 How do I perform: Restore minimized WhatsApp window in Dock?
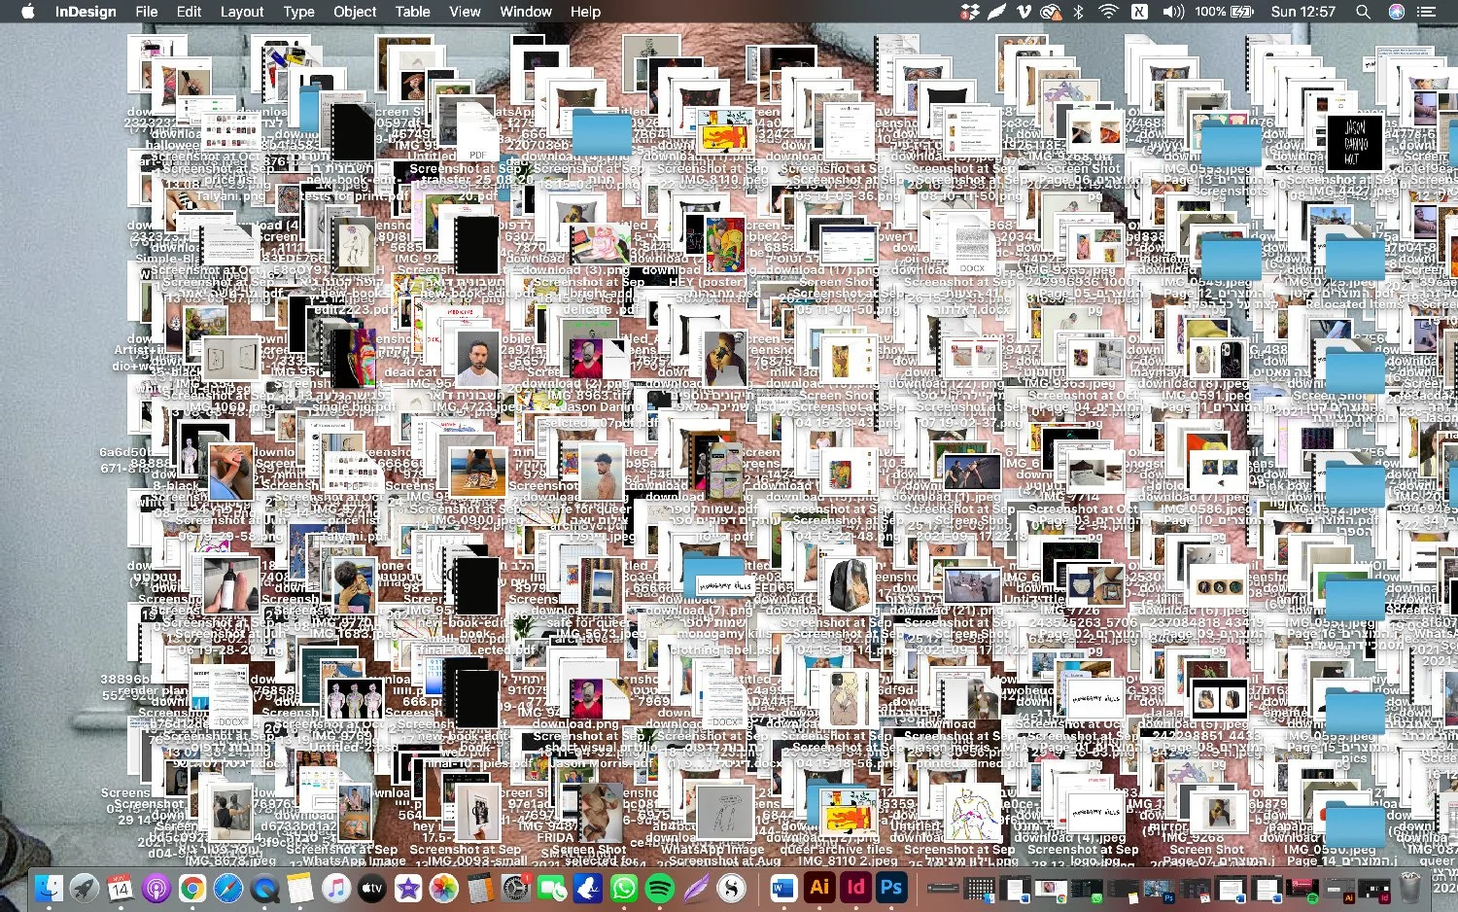[x=1087, y=888]
